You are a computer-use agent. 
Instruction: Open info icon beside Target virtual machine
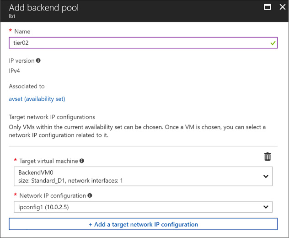pyautogui.click(x=82, y=161)
